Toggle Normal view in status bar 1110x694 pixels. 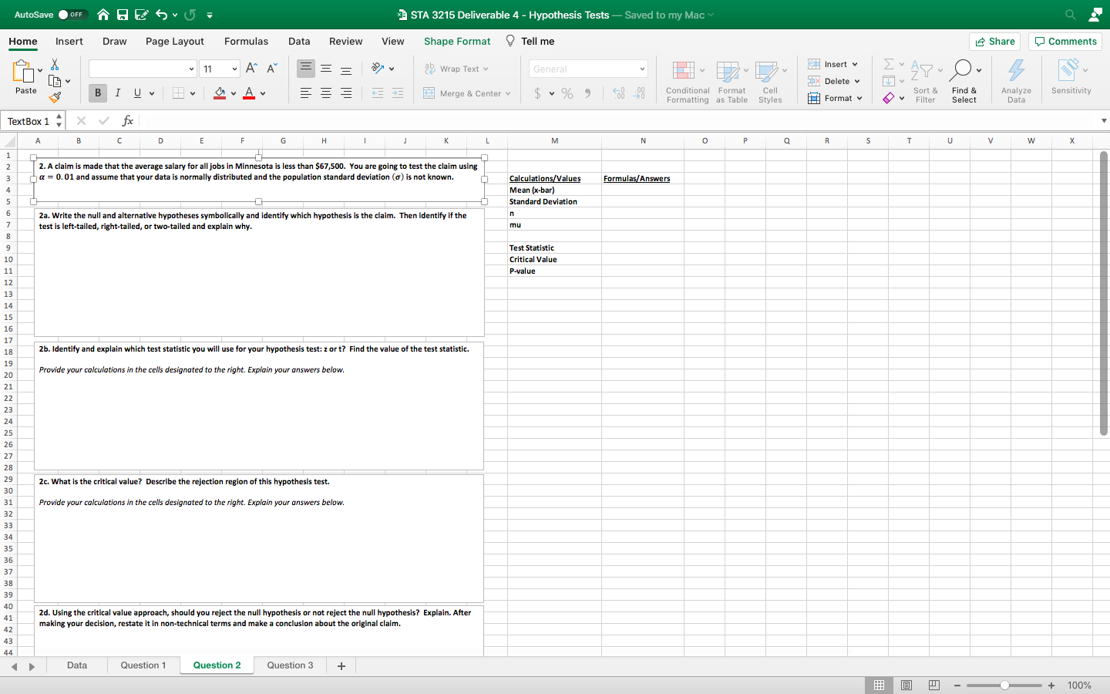click(x=879, y=686)
